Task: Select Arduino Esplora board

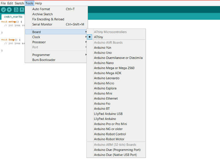Action: 116,88
